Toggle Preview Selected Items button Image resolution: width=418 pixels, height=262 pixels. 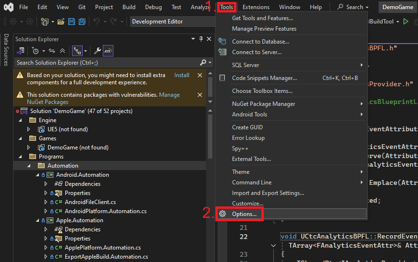click(108, 51)
